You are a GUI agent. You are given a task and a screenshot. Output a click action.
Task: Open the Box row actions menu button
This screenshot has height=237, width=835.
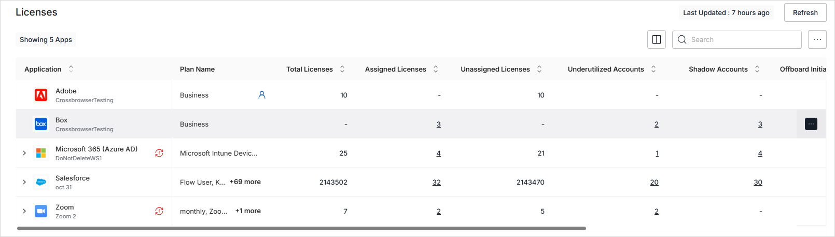coord(811,124)
